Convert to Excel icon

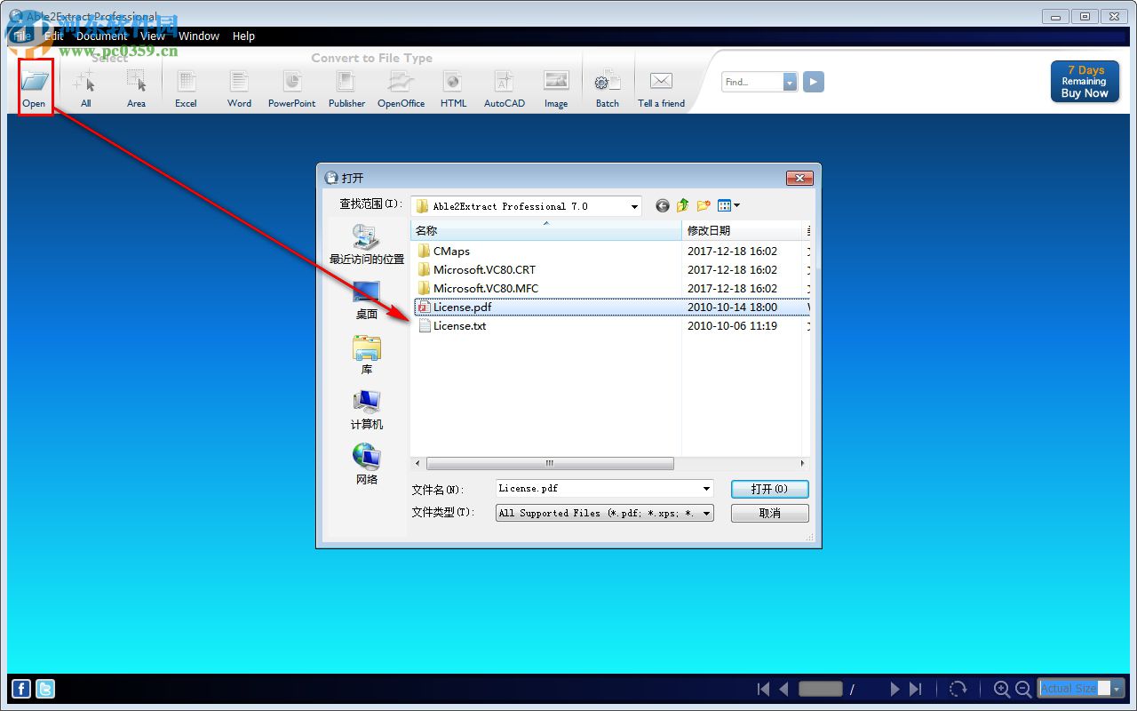187,82
